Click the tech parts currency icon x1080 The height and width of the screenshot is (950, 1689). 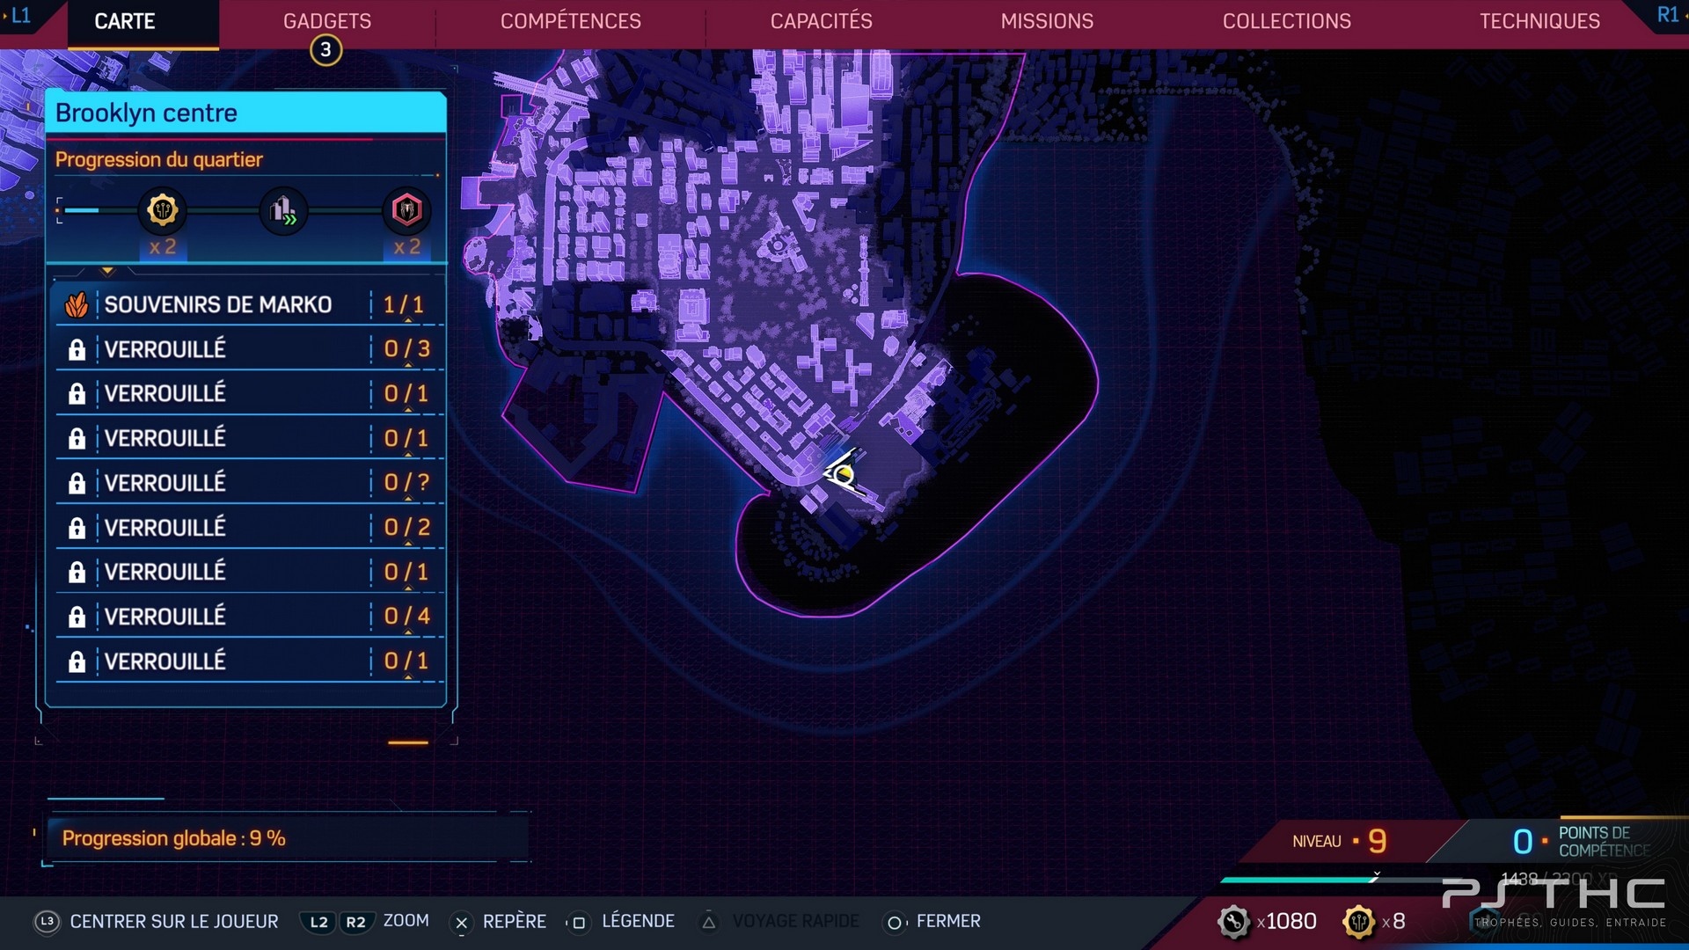[x=1233, y=922]
